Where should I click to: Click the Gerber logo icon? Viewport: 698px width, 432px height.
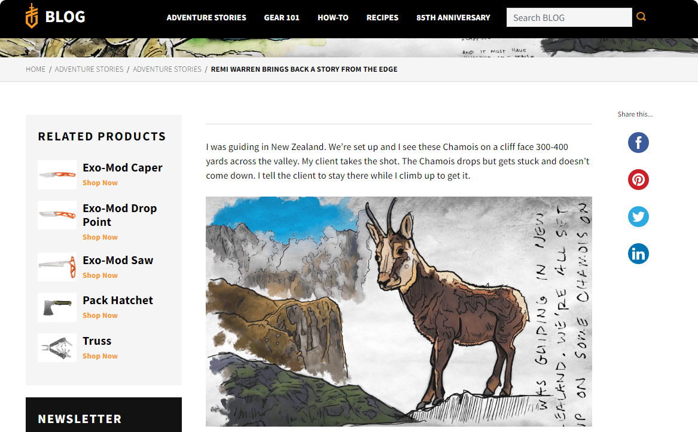[32, 16]
